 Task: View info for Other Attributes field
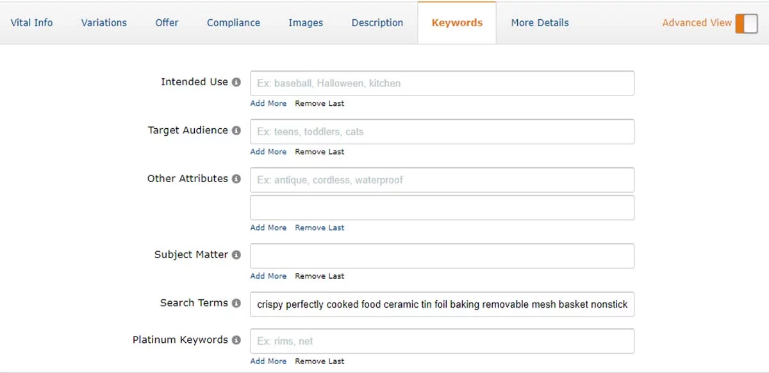tap(236, 179)
